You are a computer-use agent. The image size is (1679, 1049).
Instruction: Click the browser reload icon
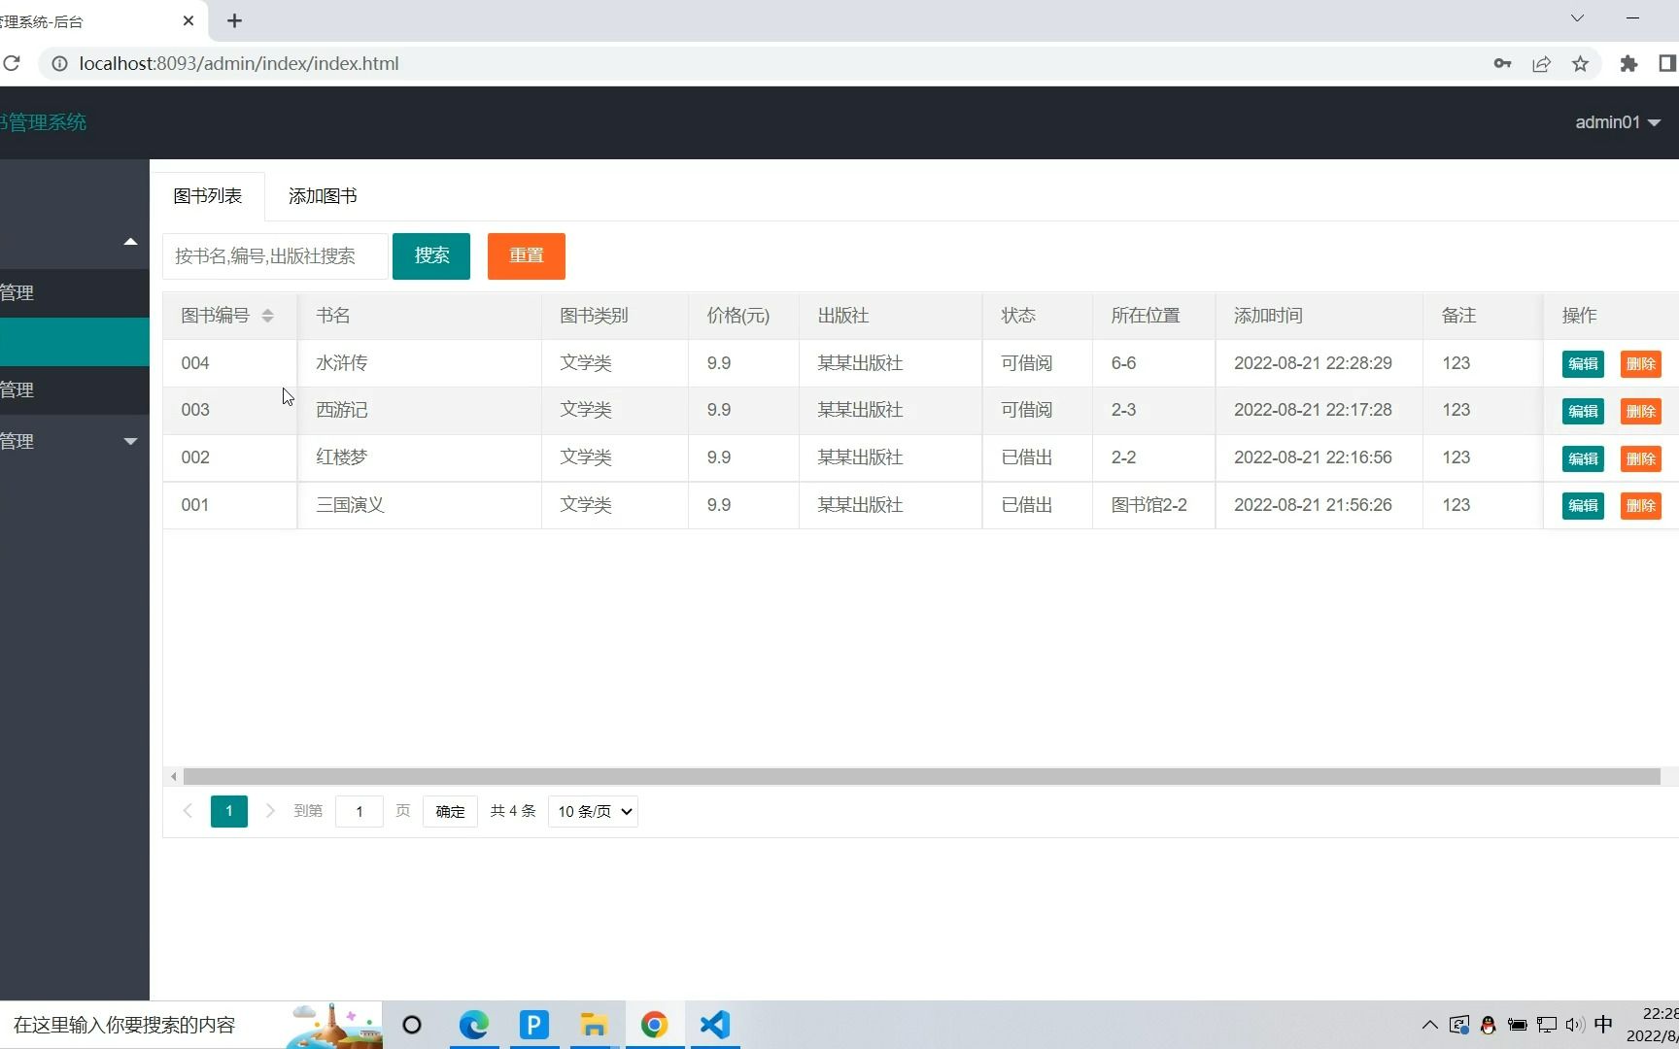coord(12,63)
